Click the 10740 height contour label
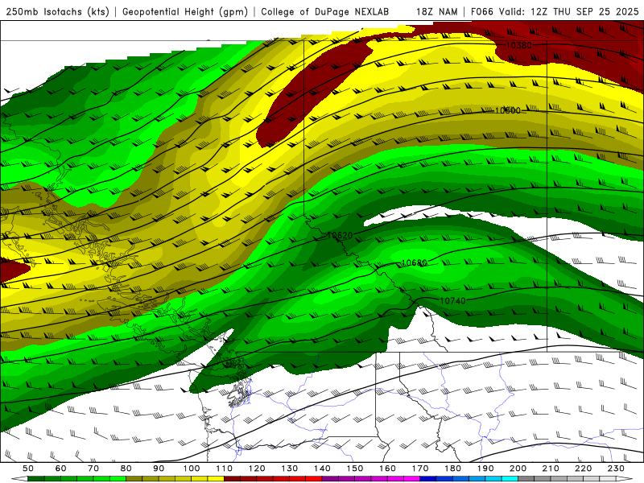644x483 pixels. coord(453,300)
